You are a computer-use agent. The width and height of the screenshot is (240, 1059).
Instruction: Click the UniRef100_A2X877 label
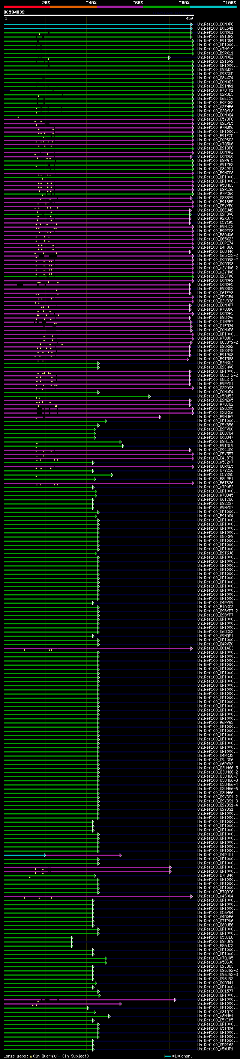tap(215, 219)
